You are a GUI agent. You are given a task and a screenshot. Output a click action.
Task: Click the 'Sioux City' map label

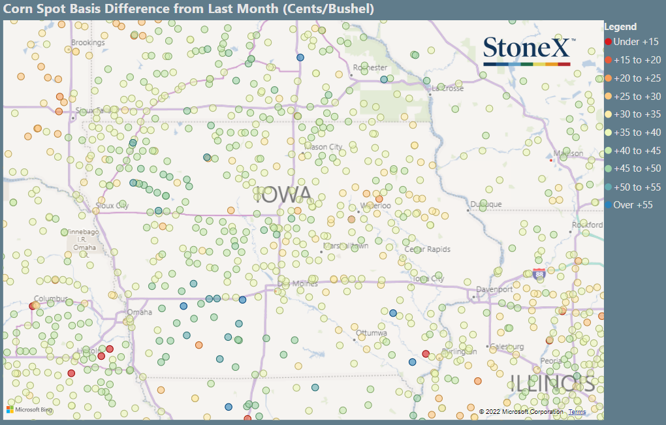[112, 206]
